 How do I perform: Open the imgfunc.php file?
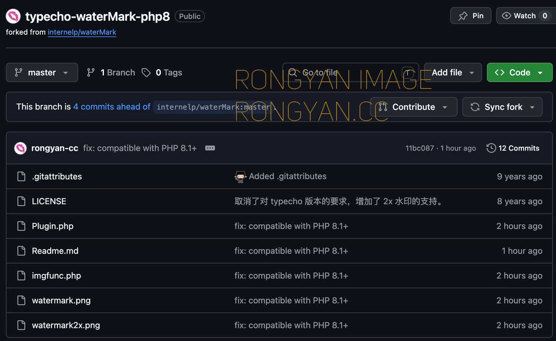pyautogui.click(x=56, y=276)
